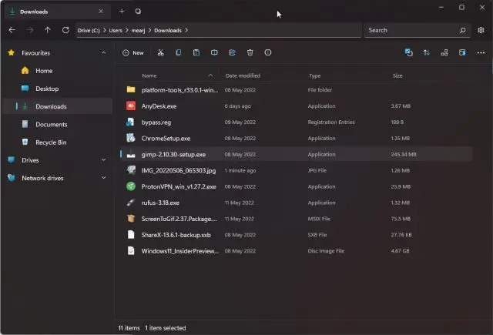
Task: Sort by Date modified column
Action: point(243,75)
